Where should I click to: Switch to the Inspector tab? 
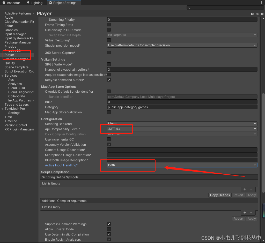pos(11,3)
